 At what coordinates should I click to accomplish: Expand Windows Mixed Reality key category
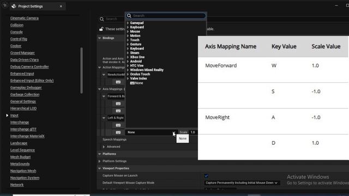point(128,70)
